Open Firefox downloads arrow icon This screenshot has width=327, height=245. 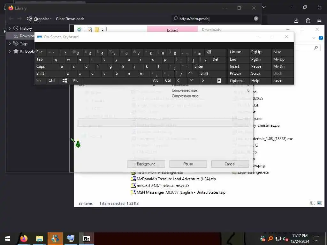tap(296, 20)
